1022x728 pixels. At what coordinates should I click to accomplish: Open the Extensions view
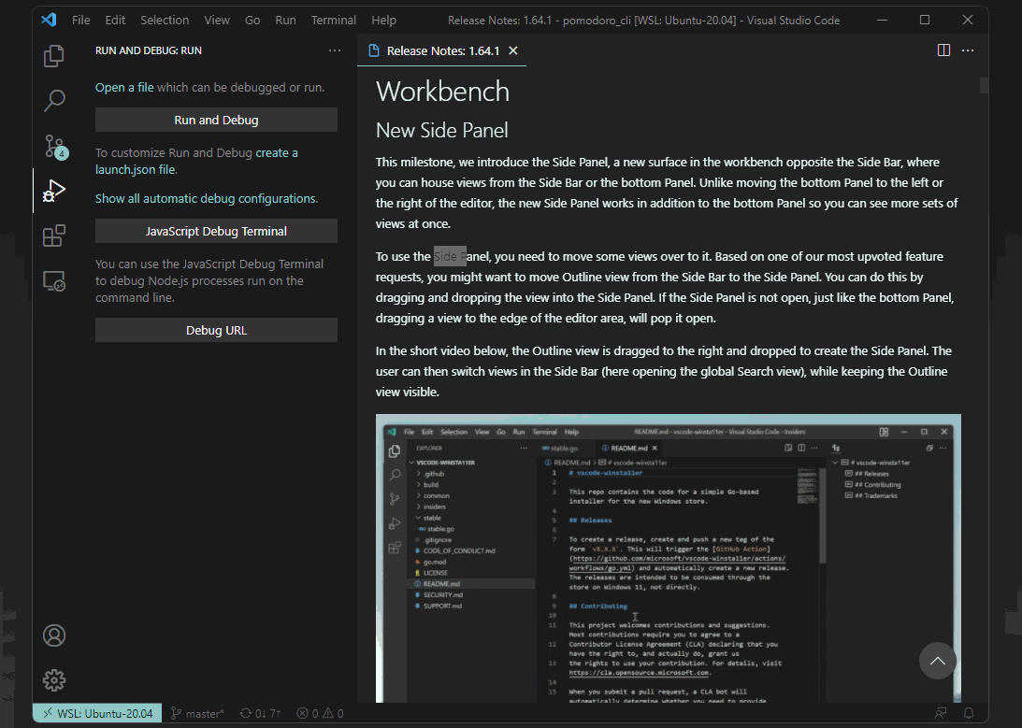[x=53, y=236]
